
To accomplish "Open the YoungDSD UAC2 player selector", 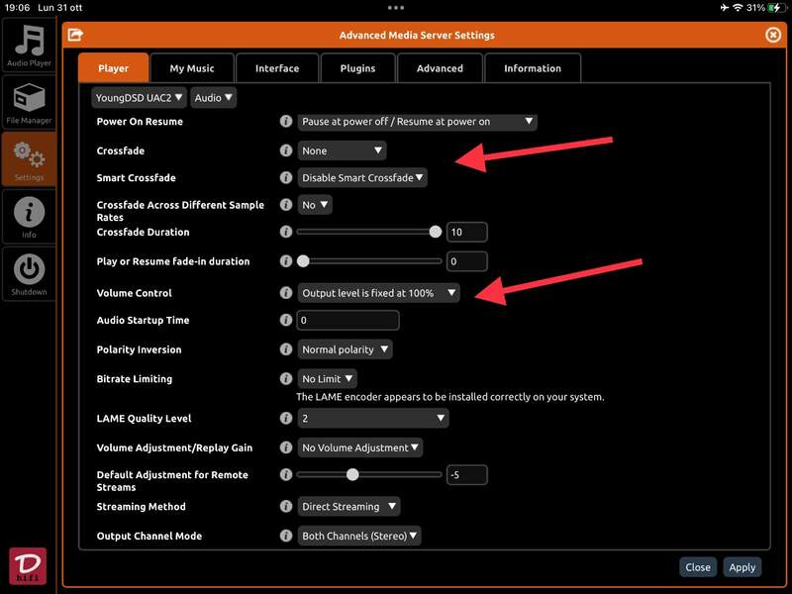I will point(138,98).
